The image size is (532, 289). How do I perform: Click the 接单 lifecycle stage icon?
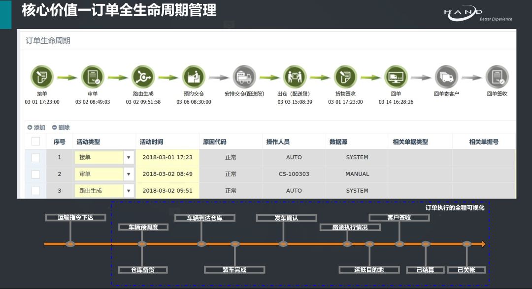coord(42,77)
